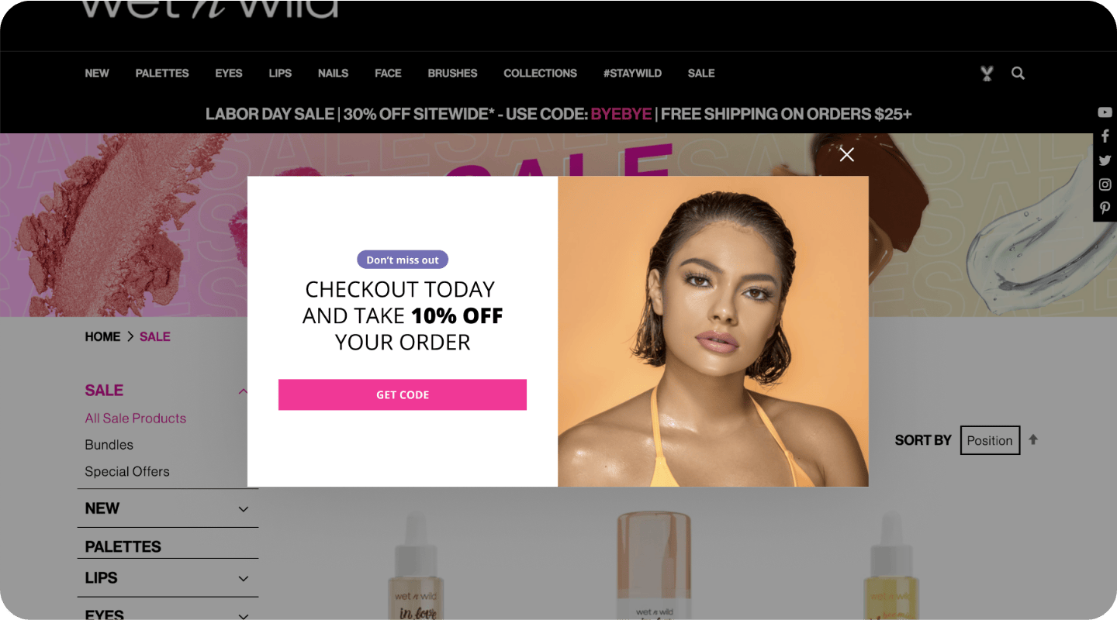Open the Pinterest social icon

click(1105, 208)
